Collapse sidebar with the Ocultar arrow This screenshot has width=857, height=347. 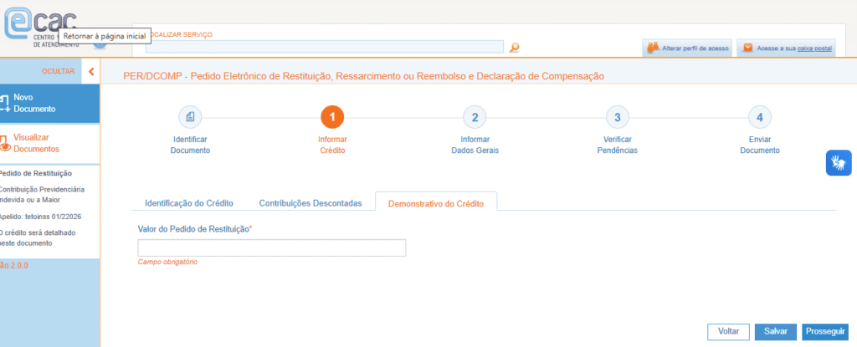pos(91,71)
